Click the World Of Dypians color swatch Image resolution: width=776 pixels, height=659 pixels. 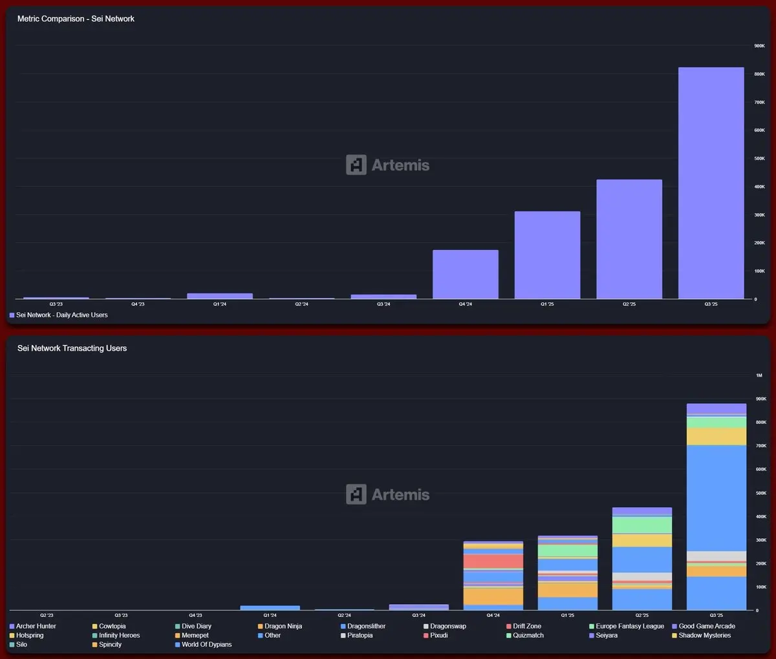coord(178,645)
